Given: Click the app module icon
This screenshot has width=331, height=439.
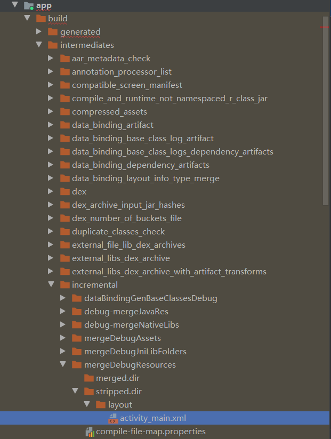Looking at the screenshot, I should coord(29,6).
